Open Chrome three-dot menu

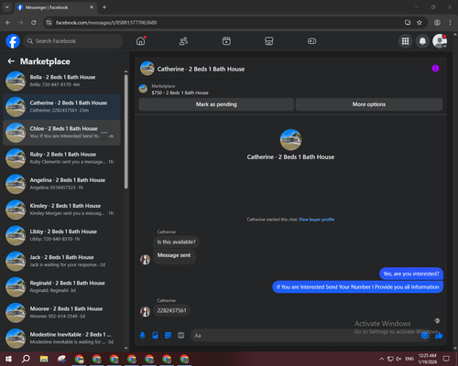coord(450,23)
